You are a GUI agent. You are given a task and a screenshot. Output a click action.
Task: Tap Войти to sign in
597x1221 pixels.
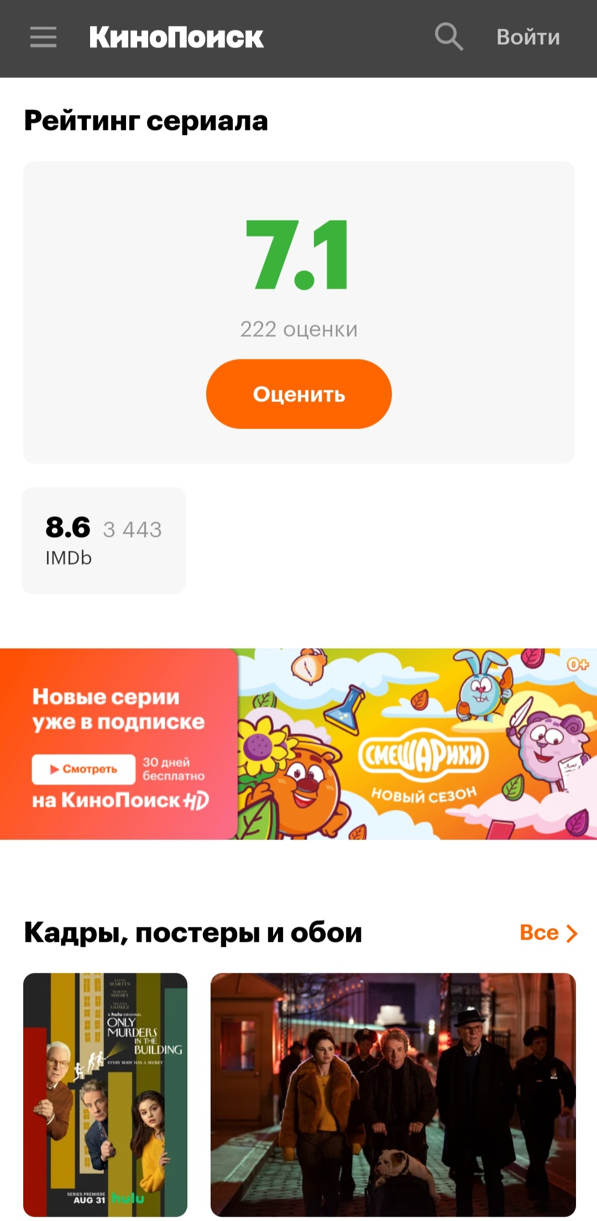[x=528, y=37]
